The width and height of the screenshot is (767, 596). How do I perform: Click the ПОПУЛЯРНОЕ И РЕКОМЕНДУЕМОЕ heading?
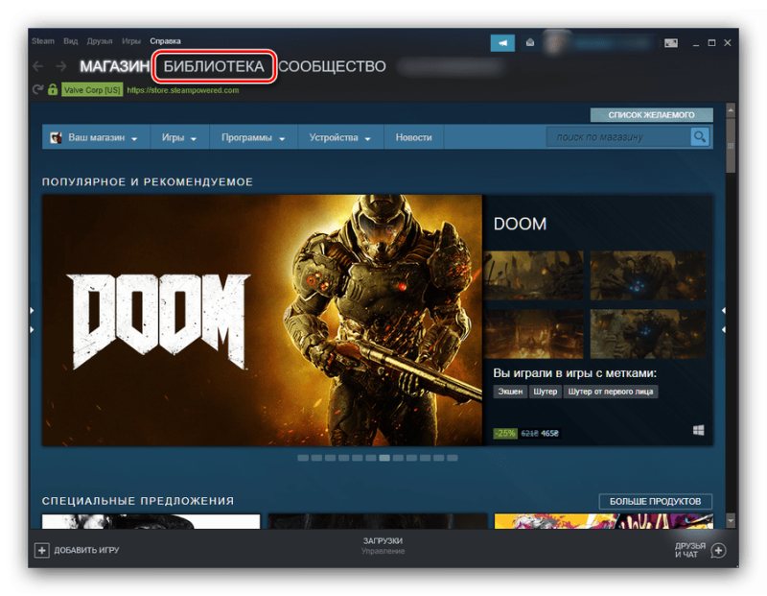point(148,182)
